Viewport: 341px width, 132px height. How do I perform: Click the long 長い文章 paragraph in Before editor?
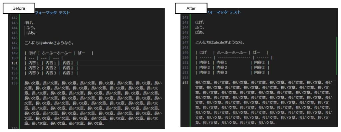pos(93,103)
